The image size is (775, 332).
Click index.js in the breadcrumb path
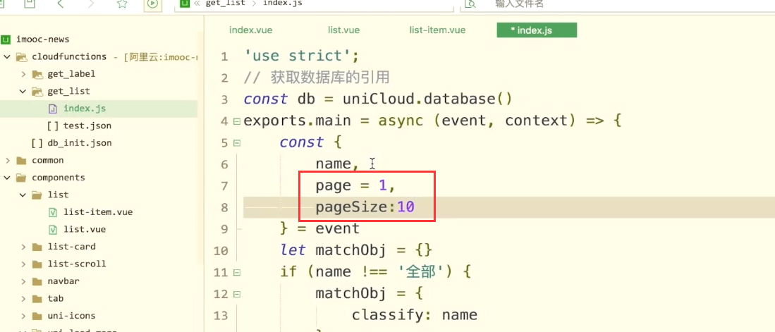point(282,4)
